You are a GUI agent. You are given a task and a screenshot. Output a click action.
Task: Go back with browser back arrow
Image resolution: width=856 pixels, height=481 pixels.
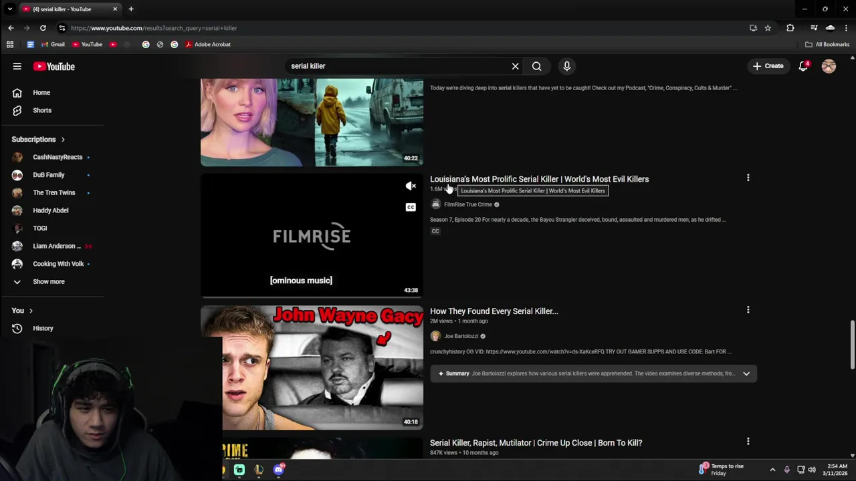click(x=11, y=28)
